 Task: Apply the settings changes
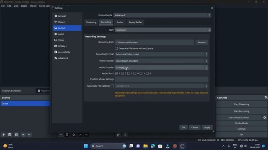[207, 127]
